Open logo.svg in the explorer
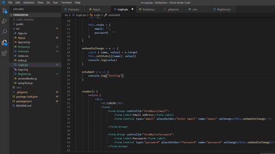This screenshot has width=275, height=154. point(35,69)
